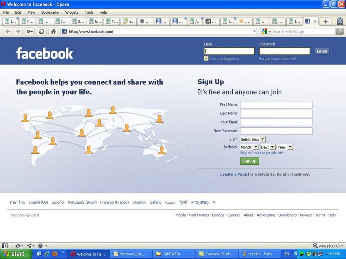This screenshot has height=259, width=346.
Task: Open the Privacy footer link
Action: click(x=306, y=215)
